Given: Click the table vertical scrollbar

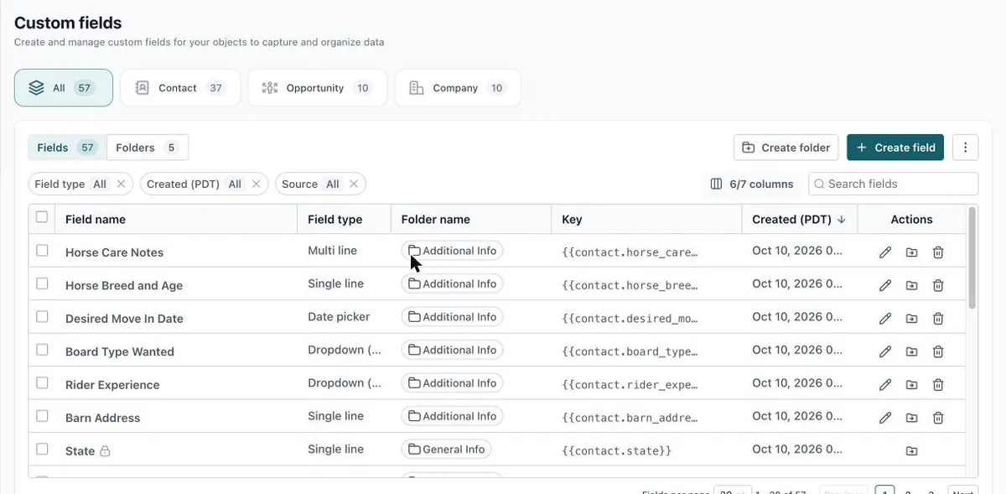Looking at the screenshot, I should pyautogui.click(x=972, y=259).
